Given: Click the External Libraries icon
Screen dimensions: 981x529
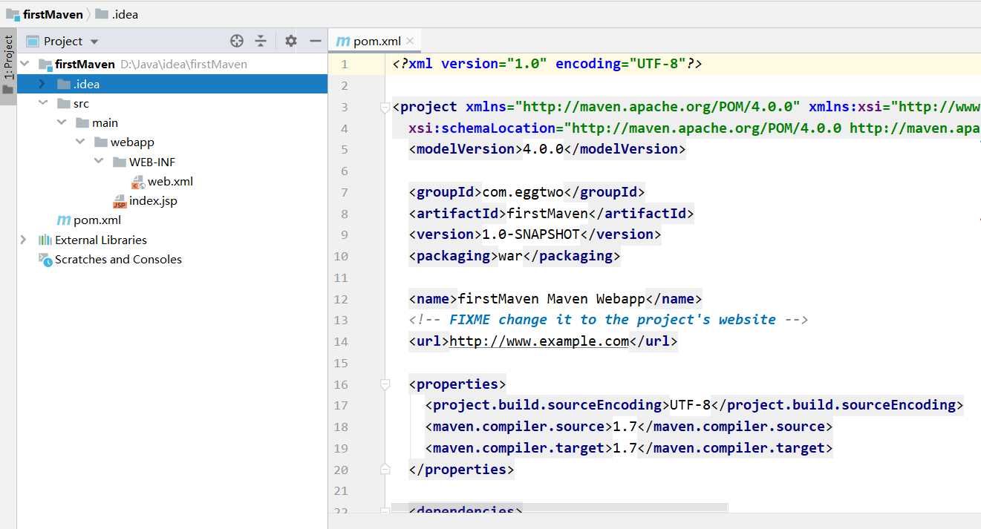Looking at the screenshot, I should coord(45,240).
